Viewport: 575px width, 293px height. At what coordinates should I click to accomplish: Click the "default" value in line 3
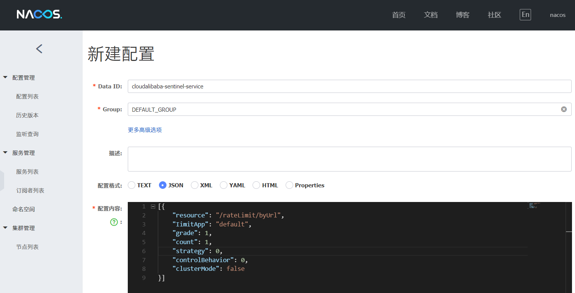232,225
